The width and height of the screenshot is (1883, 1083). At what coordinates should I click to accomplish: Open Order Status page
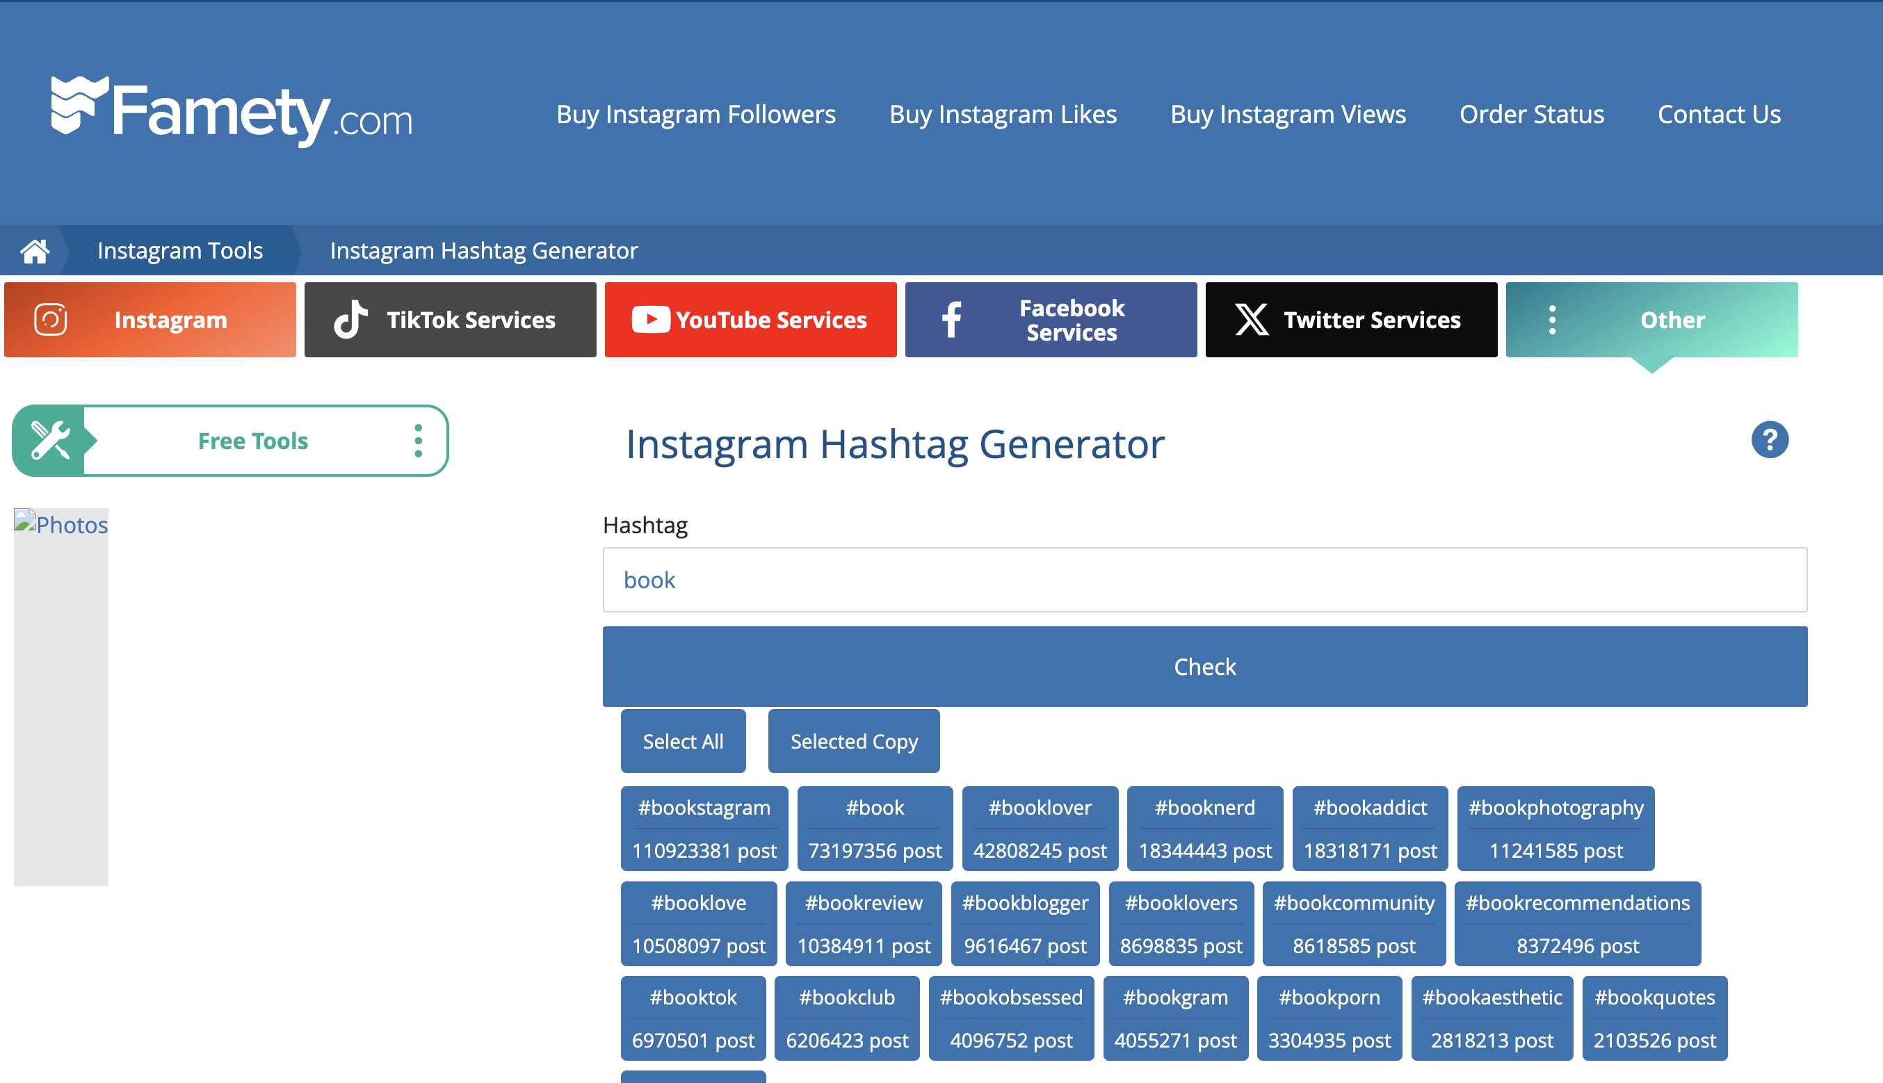1531,114
